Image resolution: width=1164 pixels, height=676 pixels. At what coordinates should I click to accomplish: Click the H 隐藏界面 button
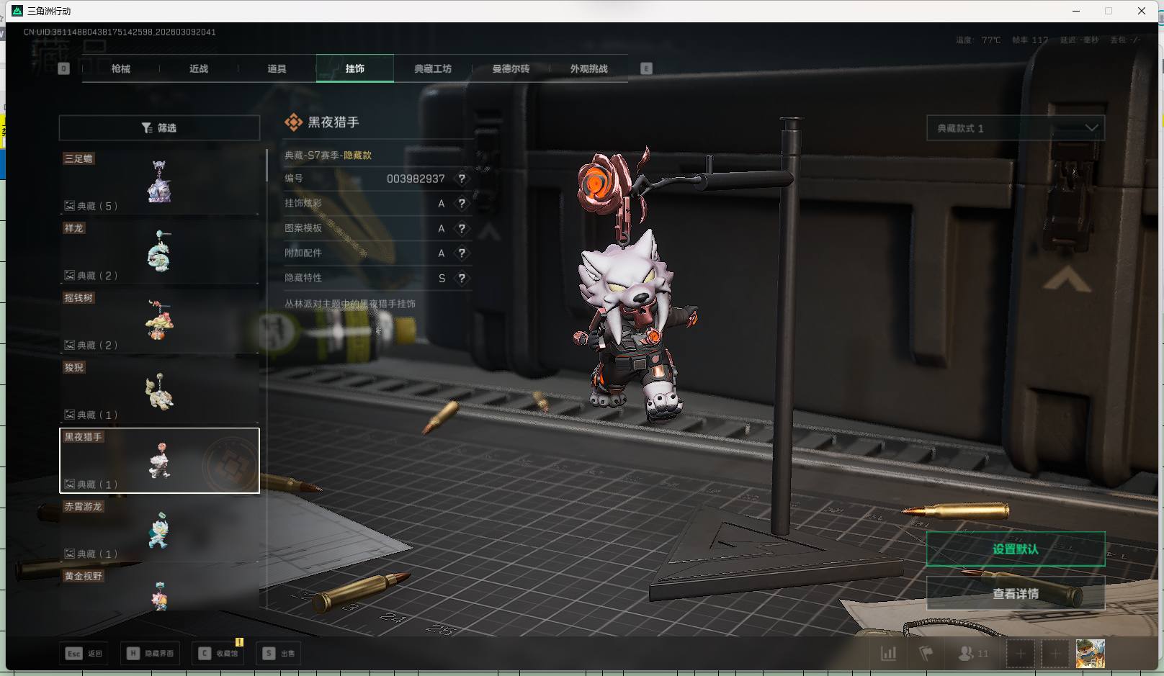click(150, 654)
